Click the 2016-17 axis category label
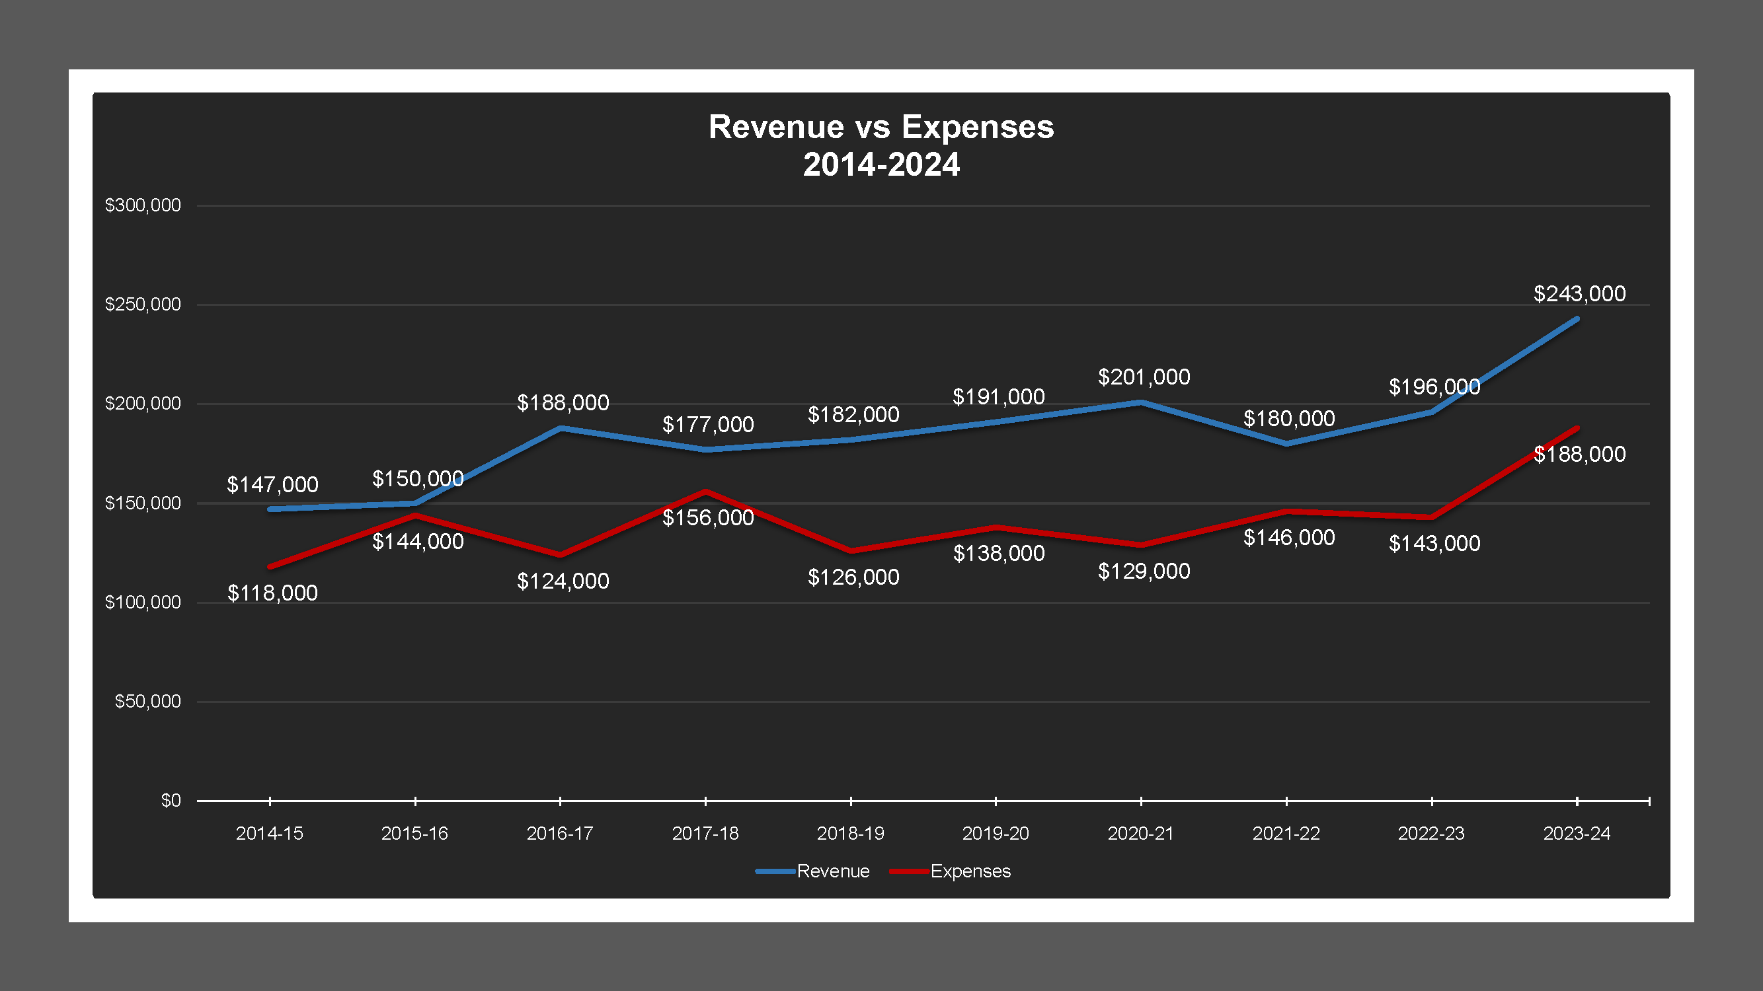Viewport: 1763px width, 991px height. click(x=559, y=833)
